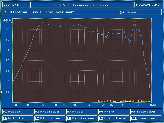
Task: Click the ESC End button
Action: click(x=16, y=5)
